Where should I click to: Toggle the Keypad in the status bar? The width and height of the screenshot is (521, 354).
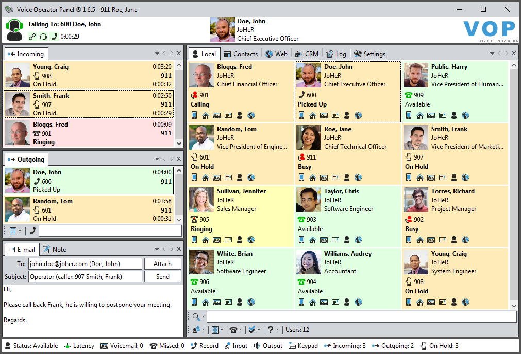[x=303, y=346]
